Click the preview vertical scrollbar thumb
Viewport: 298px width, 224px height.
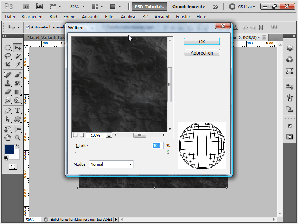click(x=170, y=84)
